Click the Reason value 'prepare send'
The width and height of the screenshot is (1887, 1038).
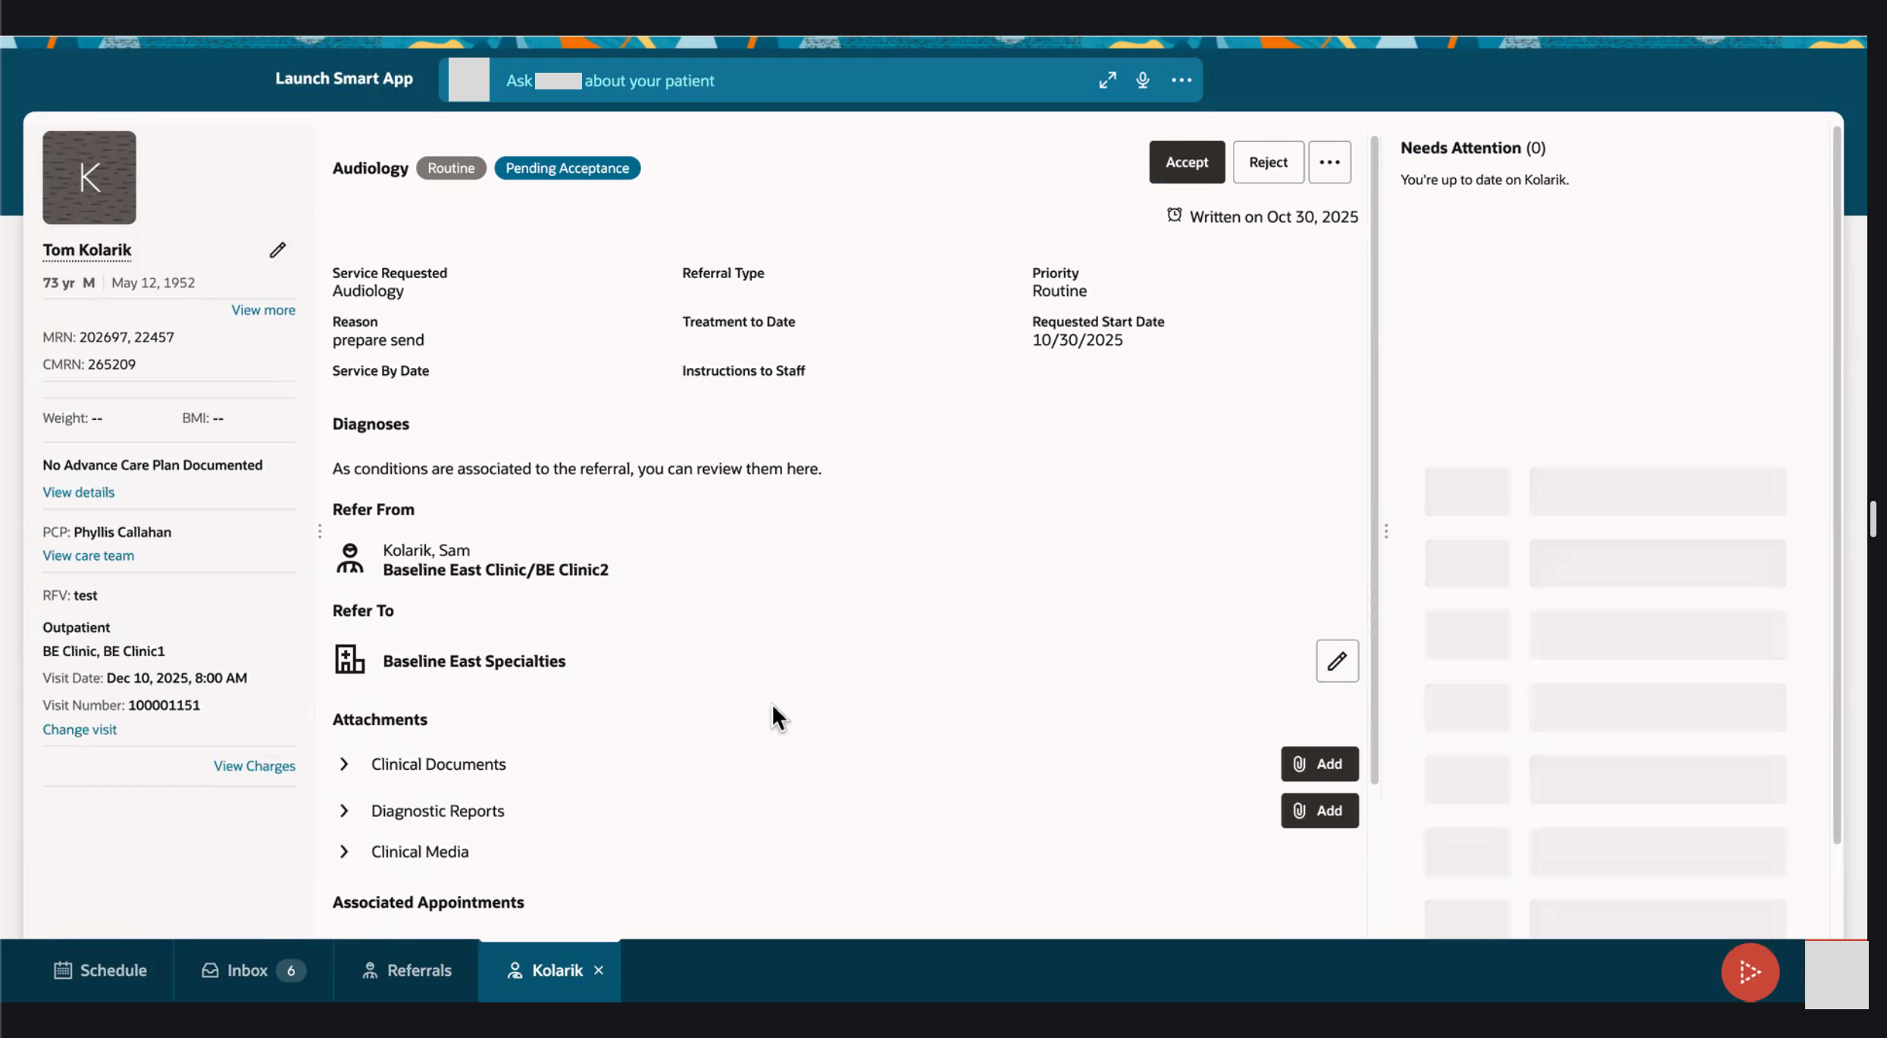[378, 340]
